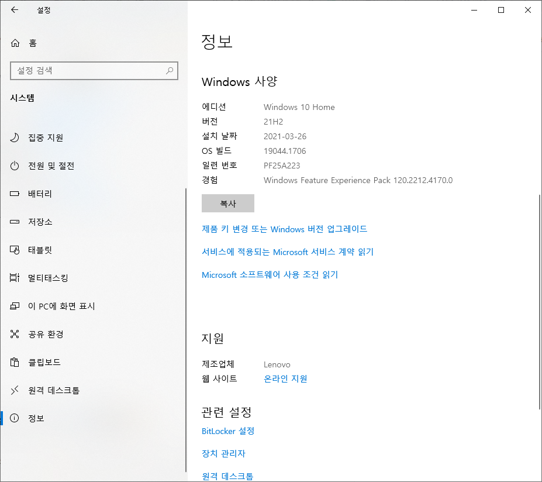The width and height of the screenshot is (542, 482).
Task: Click the main pane vertical scrollbar
Action: click(539, 302)
